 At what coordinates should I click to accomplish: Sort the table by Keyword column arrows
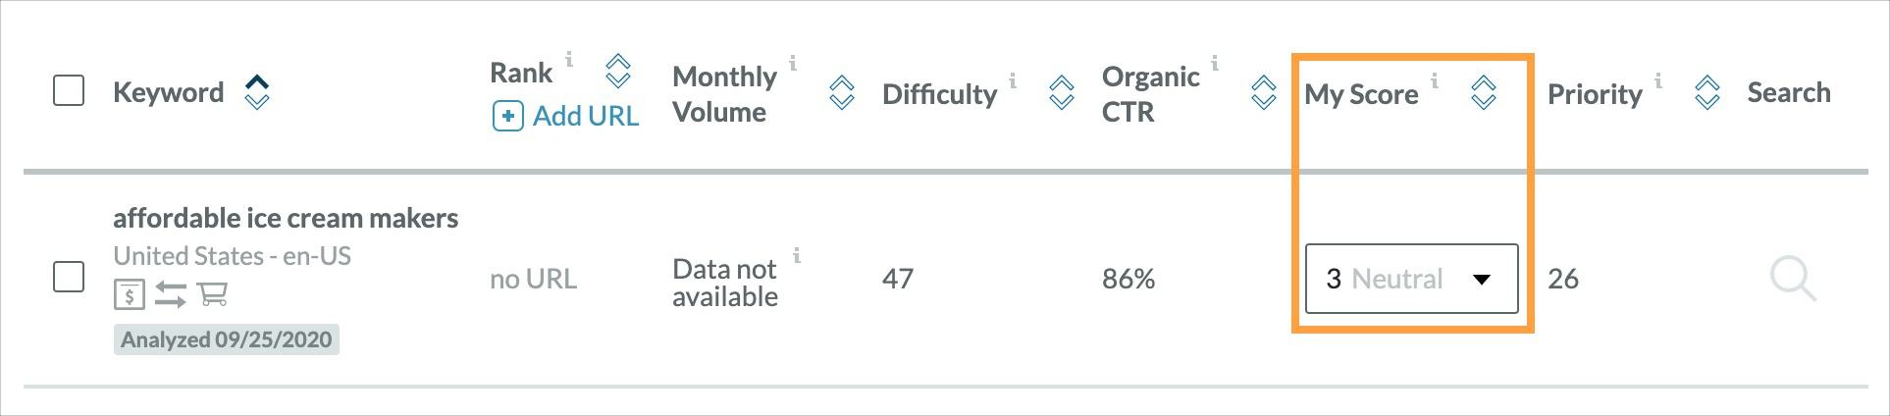click(x=257, y=92)
